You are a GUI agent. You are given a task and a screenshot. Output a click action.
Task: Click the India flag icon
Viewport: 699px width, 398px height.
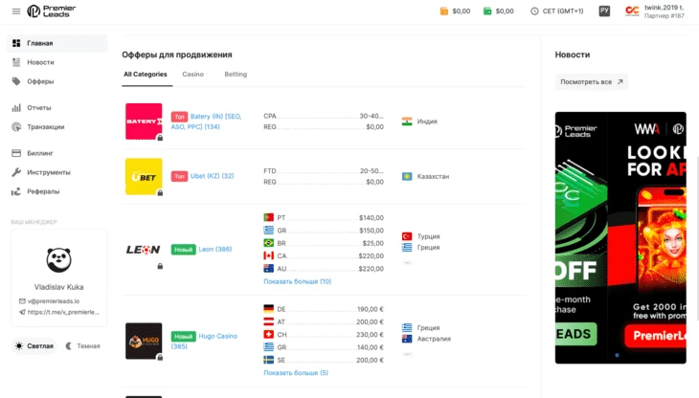407,122
